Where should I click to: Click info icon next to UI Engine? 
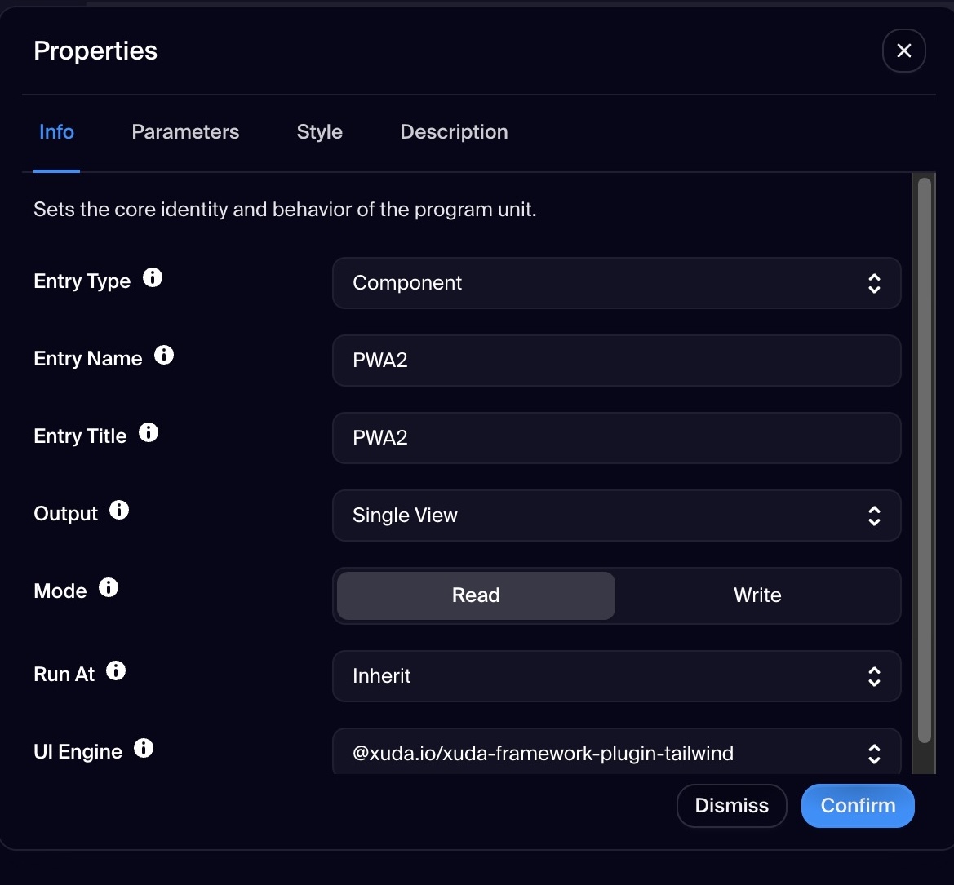[144, 749]
